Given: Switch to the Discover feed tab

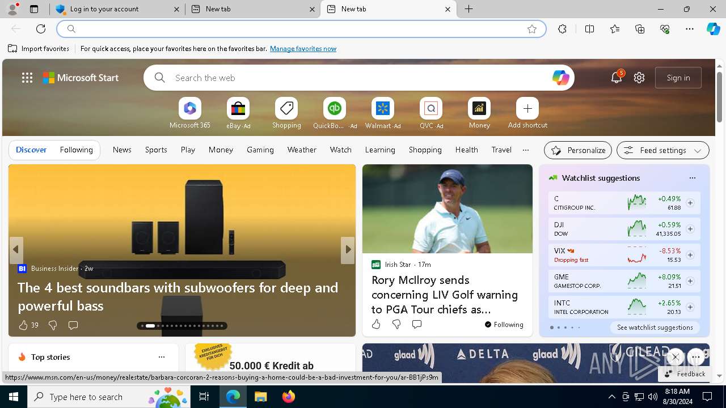Looking at the screenshot, I should [31, 150].
